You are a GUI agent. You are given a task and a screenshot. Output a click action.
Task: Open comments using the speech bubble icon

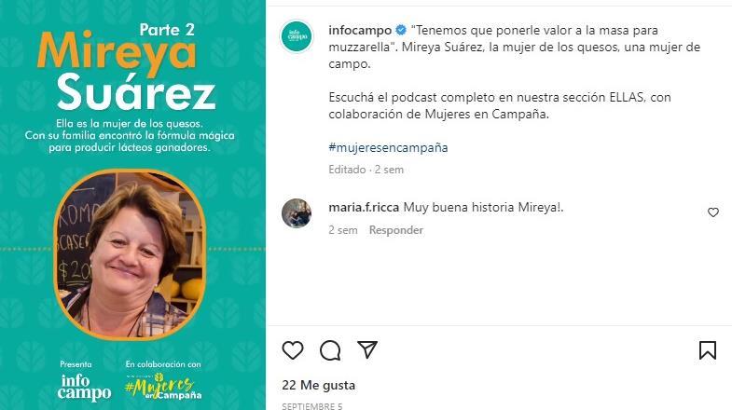(x=330, y=350)
